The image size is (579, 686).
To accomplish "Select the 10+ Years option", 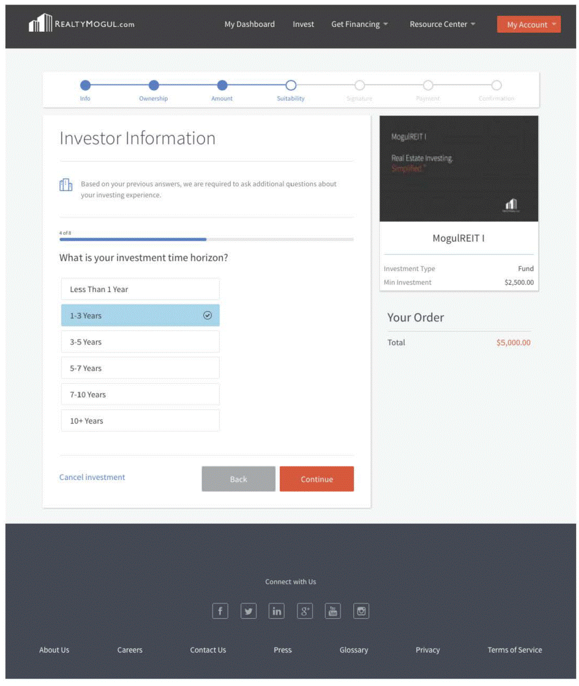I will (140, 421).
